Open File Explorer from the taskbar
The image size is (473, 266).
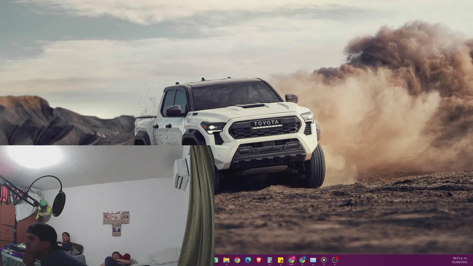click(x=226, y=260)
